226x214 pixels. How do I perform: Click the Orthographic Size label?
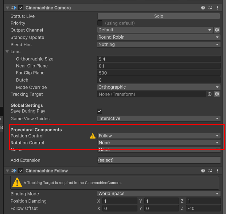[35, 59]
